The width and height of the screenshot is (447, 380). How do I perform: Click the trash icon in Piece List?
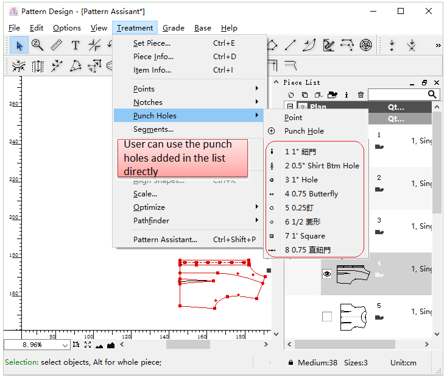coord(361,95)
